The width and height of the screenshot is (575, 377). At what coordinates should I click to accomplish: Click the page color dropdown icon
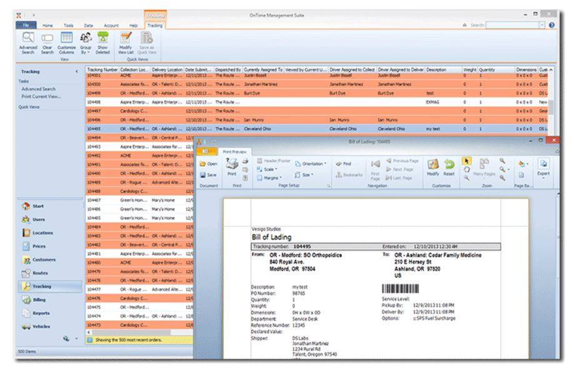tap(523, 164)
